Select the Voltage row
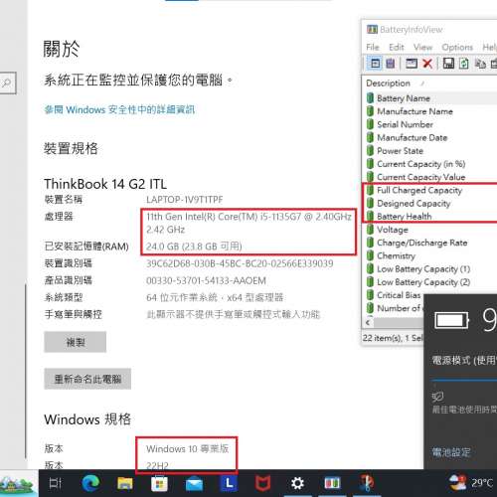This screenshot has width=497, height=497. click(x=430, y=230)
